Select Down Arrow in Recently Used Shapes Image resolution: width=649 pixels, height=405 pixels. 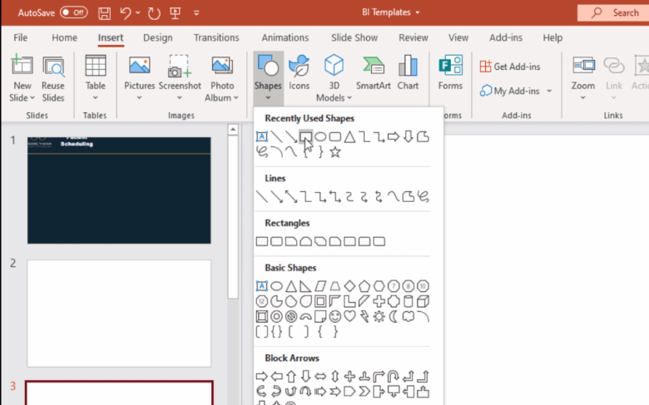click(x=408, y=136)
